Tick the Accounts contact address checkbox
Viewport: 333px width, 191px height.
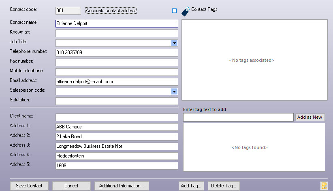(175, 10)
